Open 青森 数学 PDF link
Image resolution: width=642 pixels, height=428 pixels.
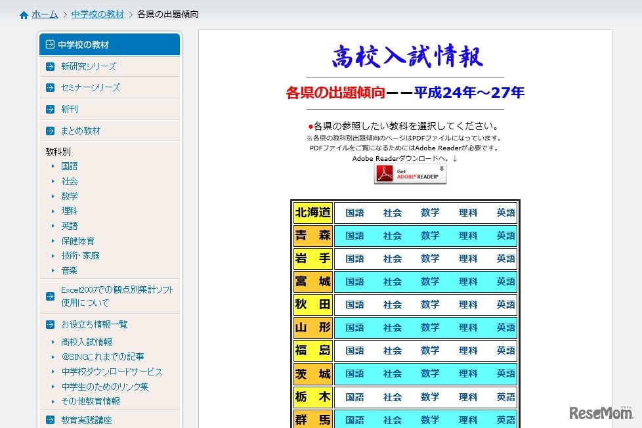[x=430, y=236]
